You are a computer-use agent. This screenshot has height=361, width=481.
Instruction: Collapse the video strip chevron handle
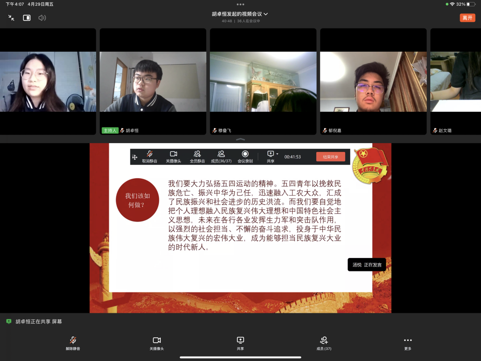pyautogui.click(x=240, y=139)
